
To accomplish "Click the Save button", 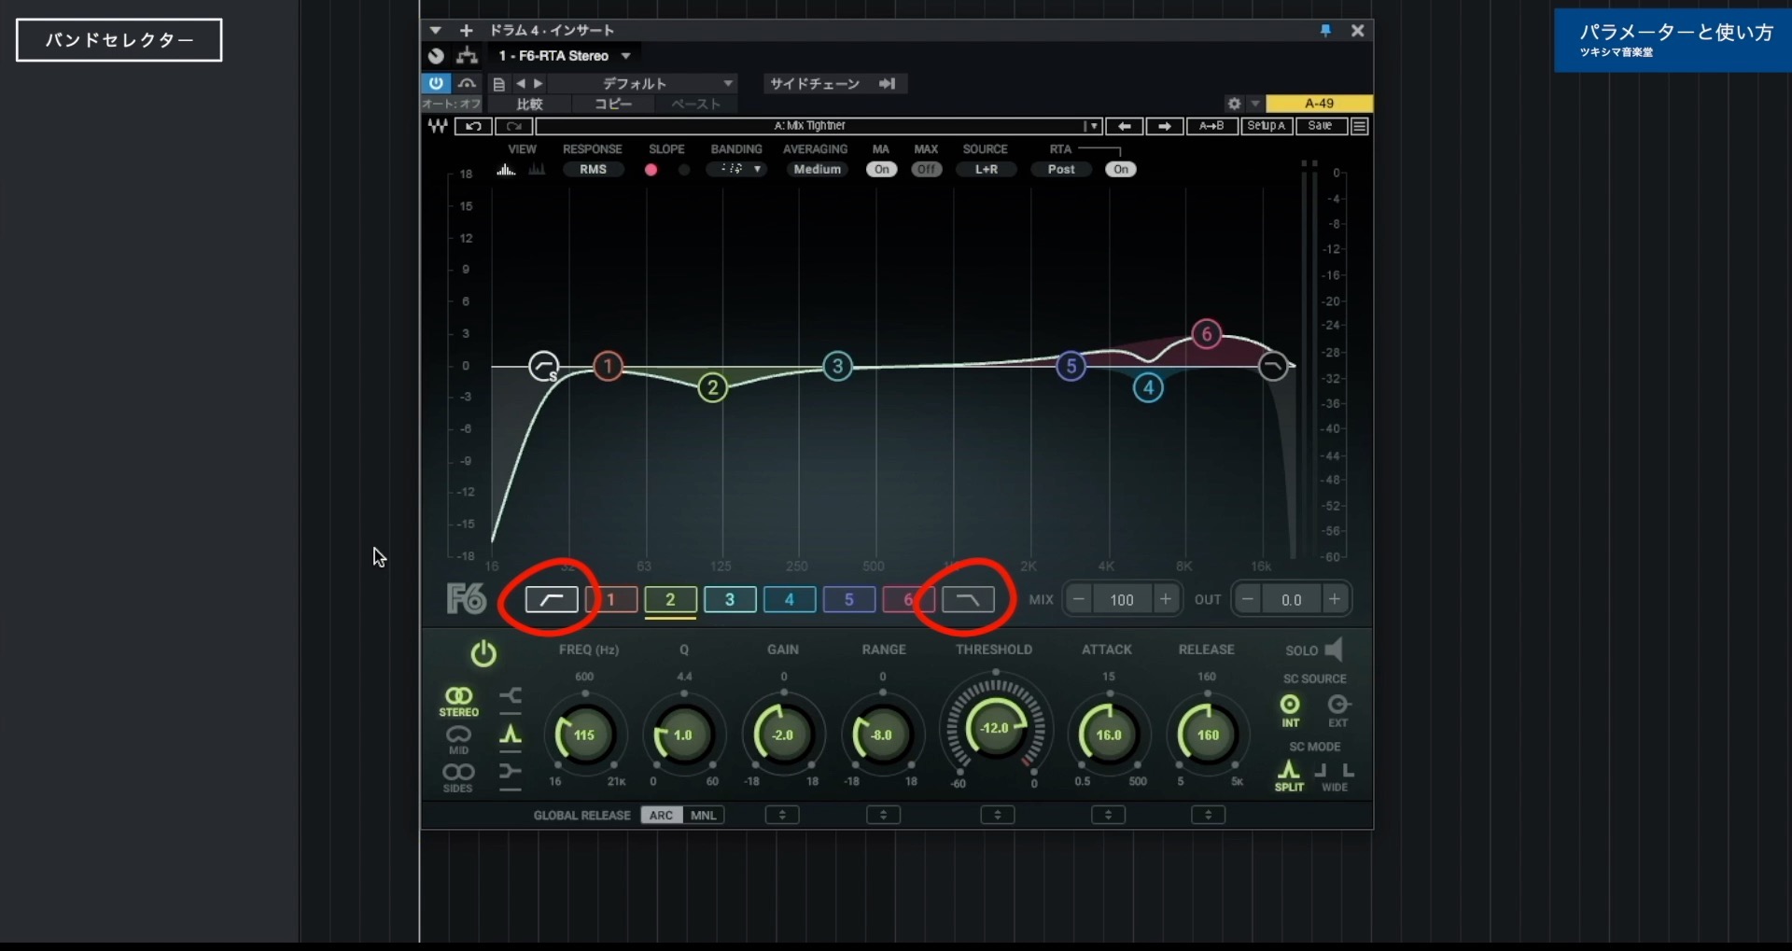I will 1322,126.
